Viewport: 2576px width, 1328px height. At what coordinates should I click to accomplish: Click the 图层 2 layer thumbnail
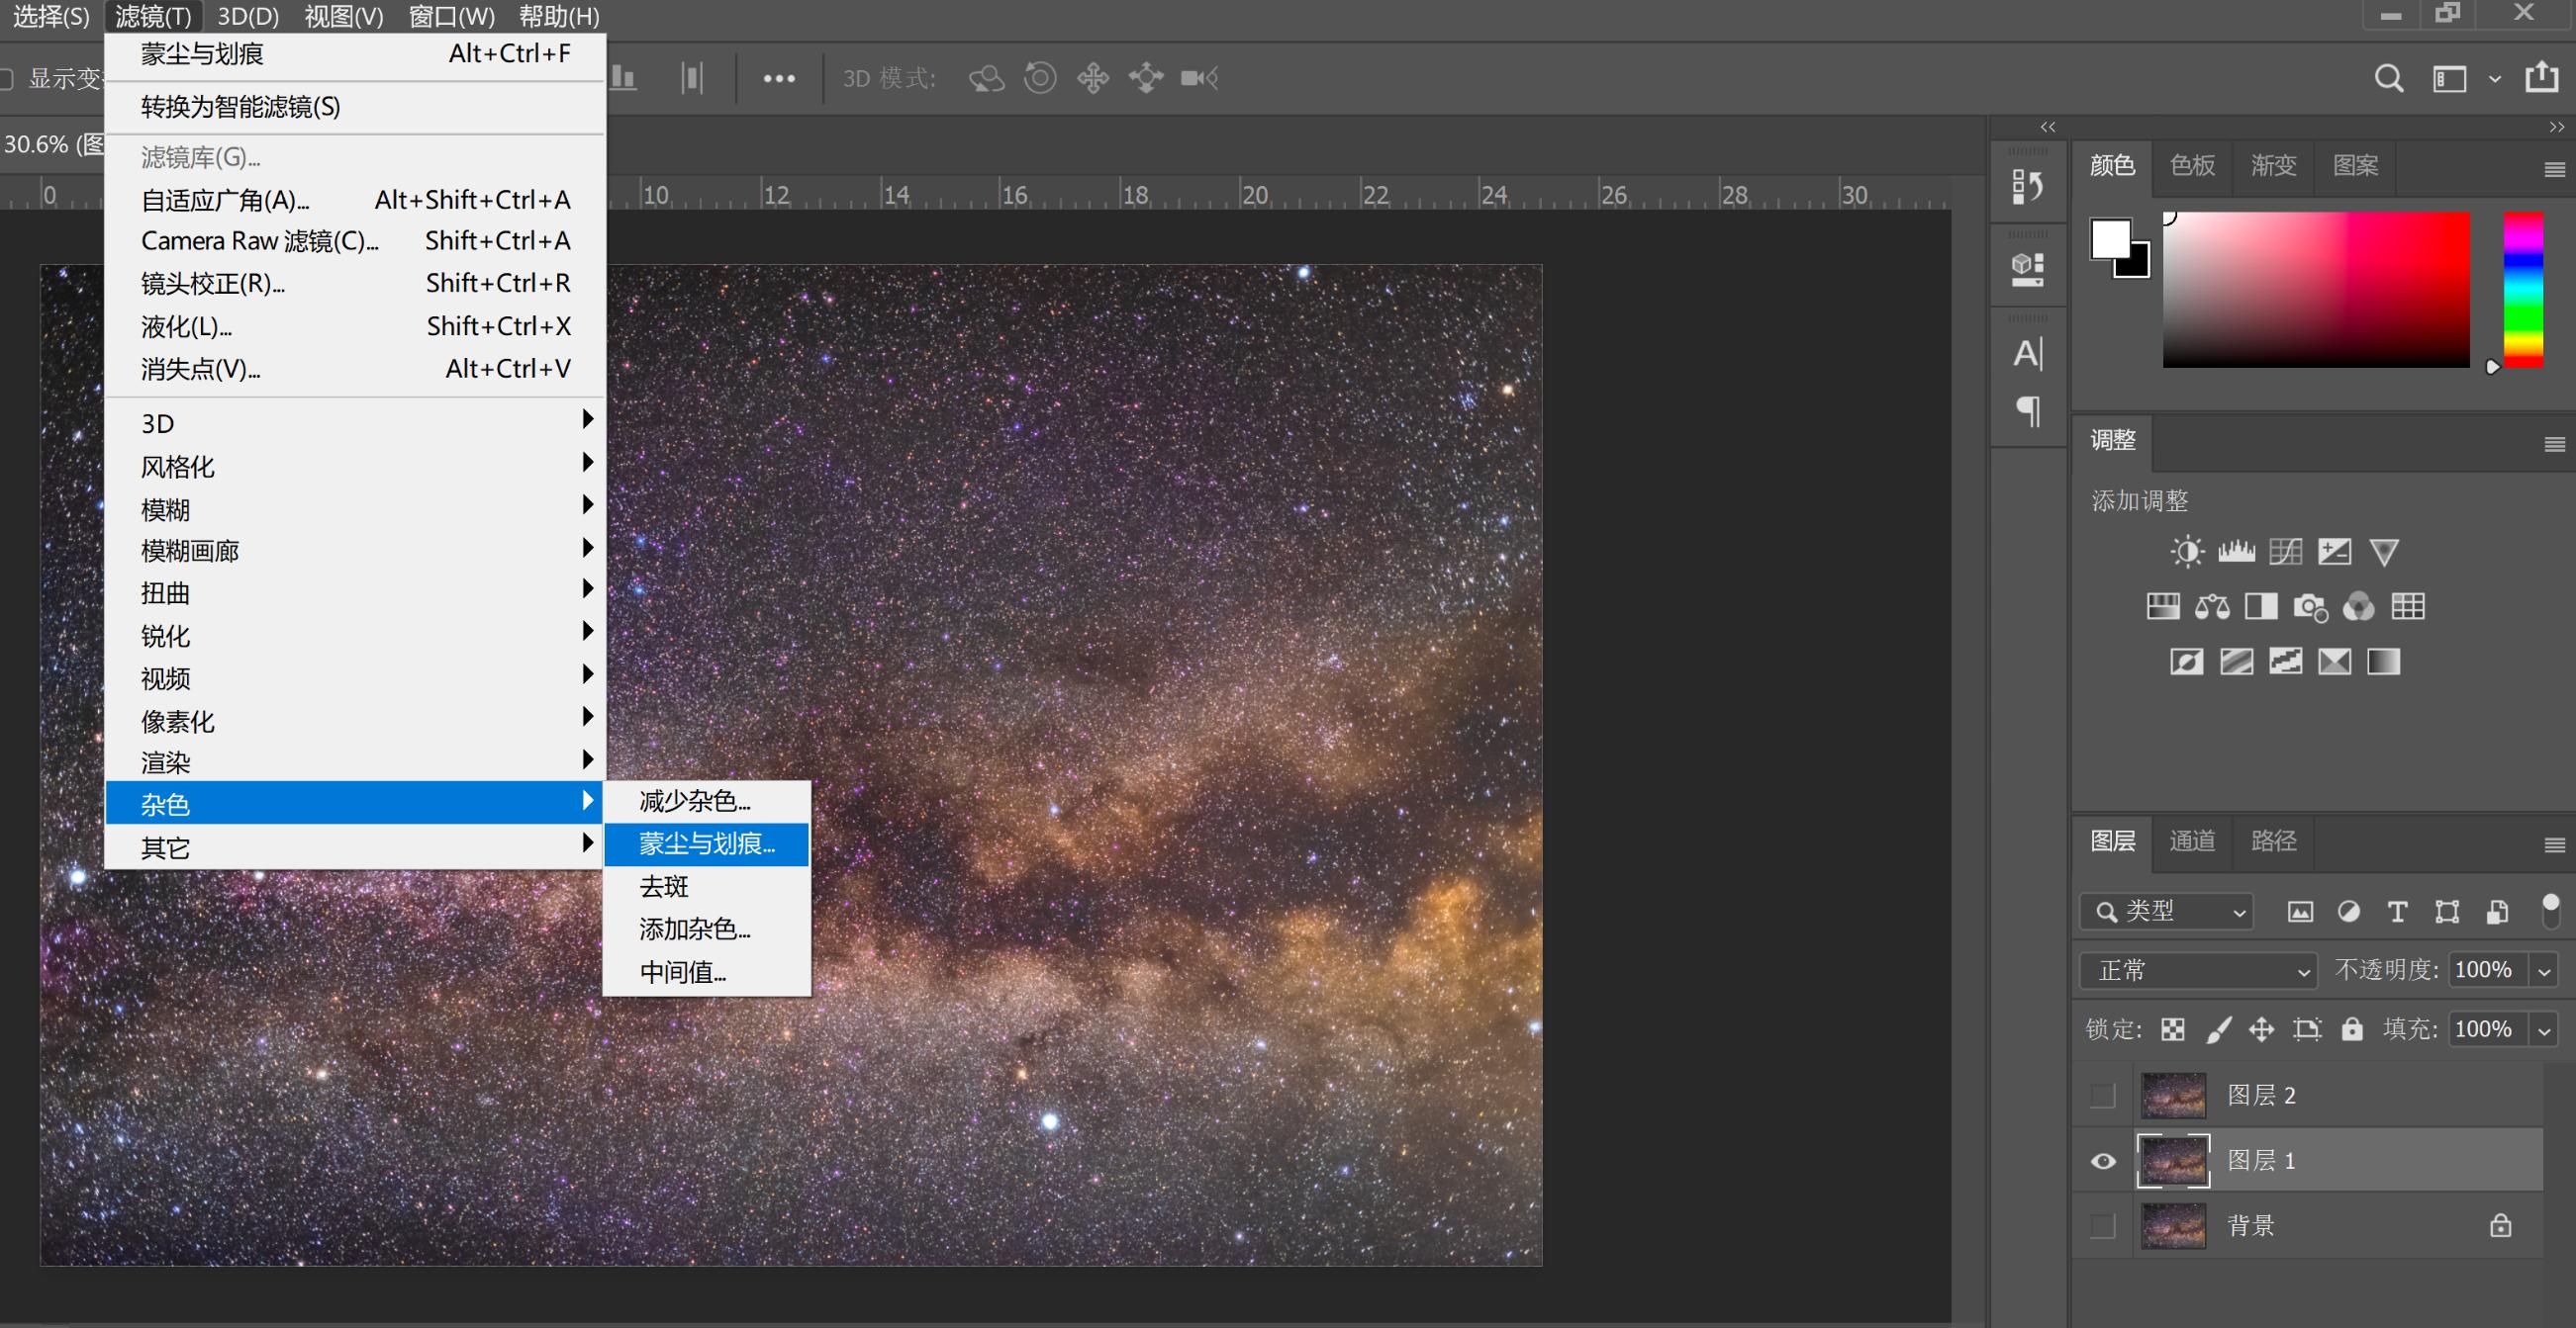[x=2173, y=1096]
